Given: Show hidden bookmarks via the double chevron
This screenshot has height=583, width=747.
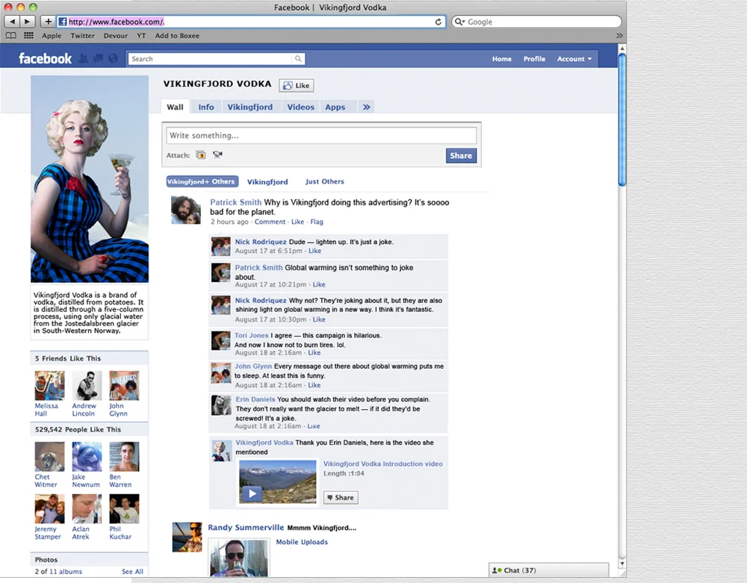Looking at the screenshot, I should coord(619,36).
